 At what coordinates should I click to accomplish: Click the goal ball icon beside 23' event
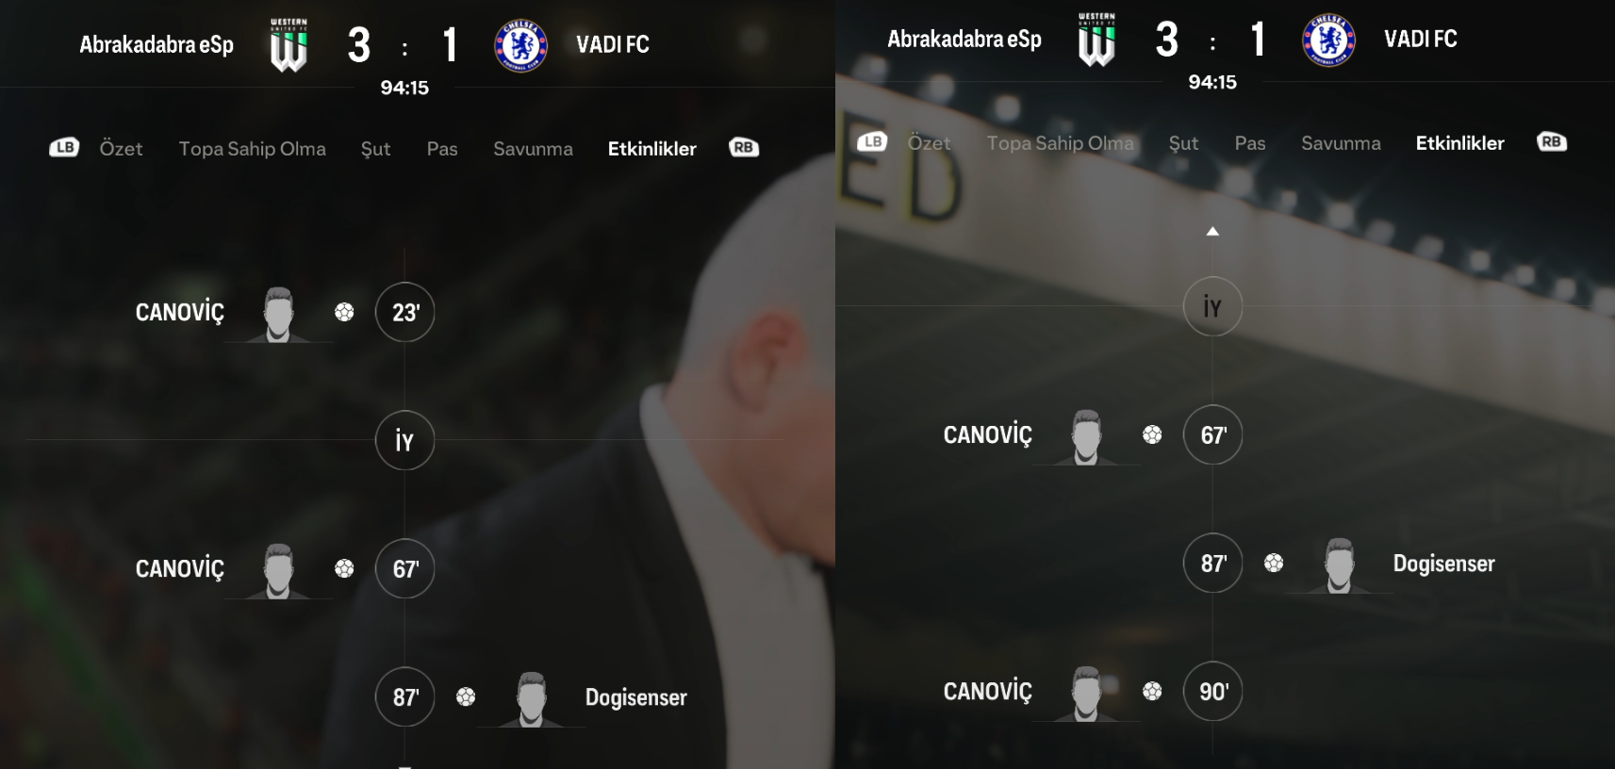344,312
